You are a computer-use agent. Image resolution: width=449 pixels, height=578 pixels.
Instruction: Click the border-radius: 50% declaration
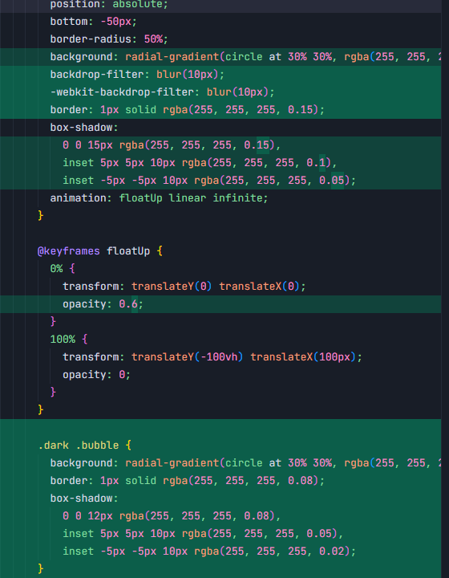point(109,39)
